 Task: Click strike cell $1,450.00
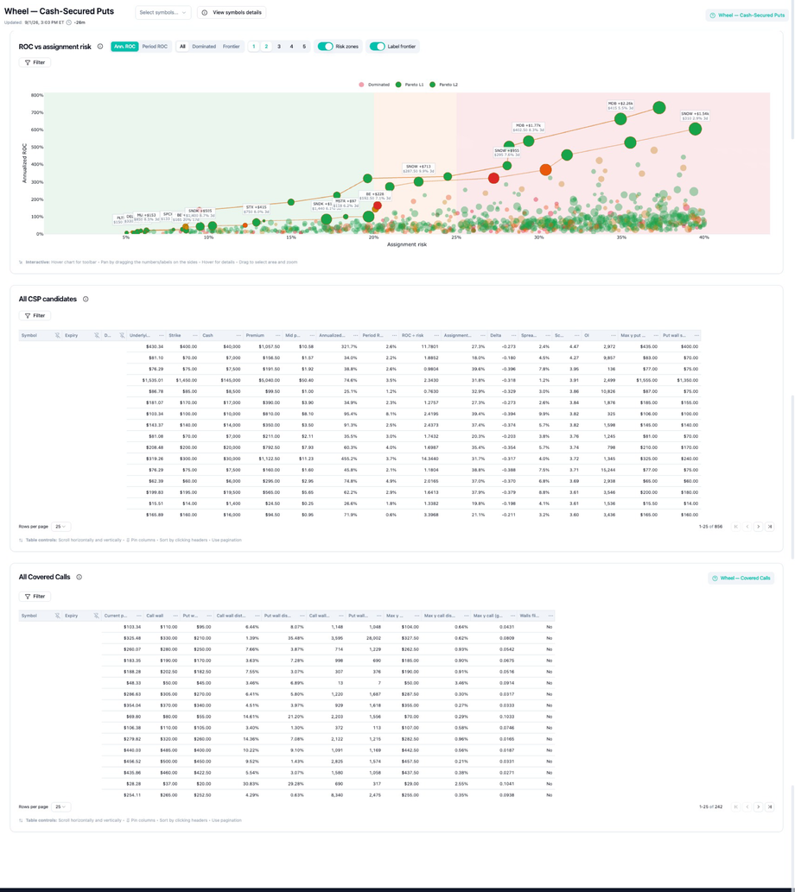tap(187, 381)
